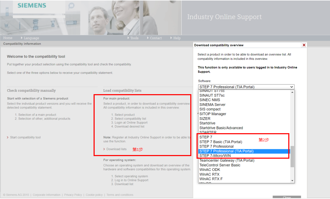Select SINEMA Server in the list
Screen dimensions: 330x199
pos(244,105)
